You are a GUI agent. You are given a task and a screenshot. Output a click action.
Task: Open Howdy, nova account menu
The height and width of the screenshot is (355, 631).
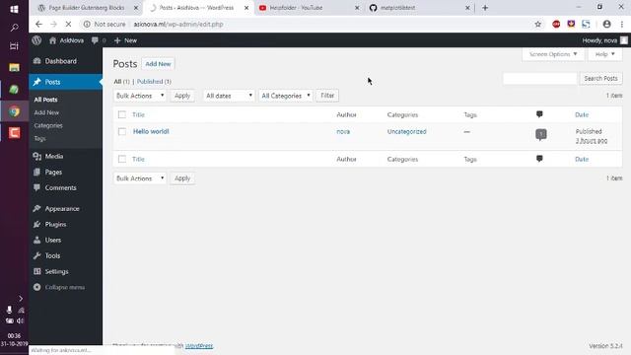[x=604, y=40]
